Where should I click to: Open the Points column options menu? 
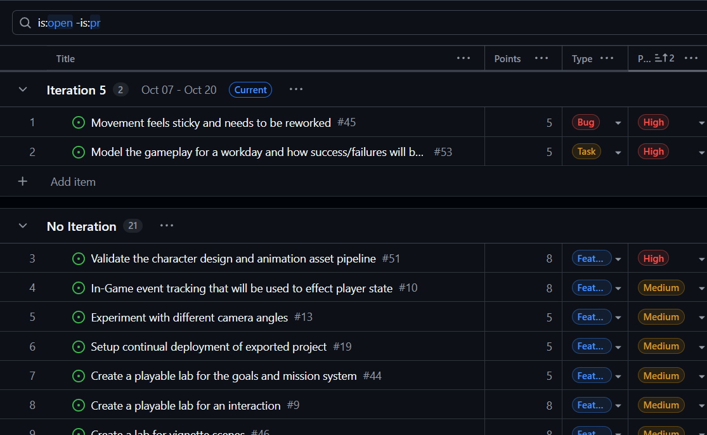tap(541, 58)
